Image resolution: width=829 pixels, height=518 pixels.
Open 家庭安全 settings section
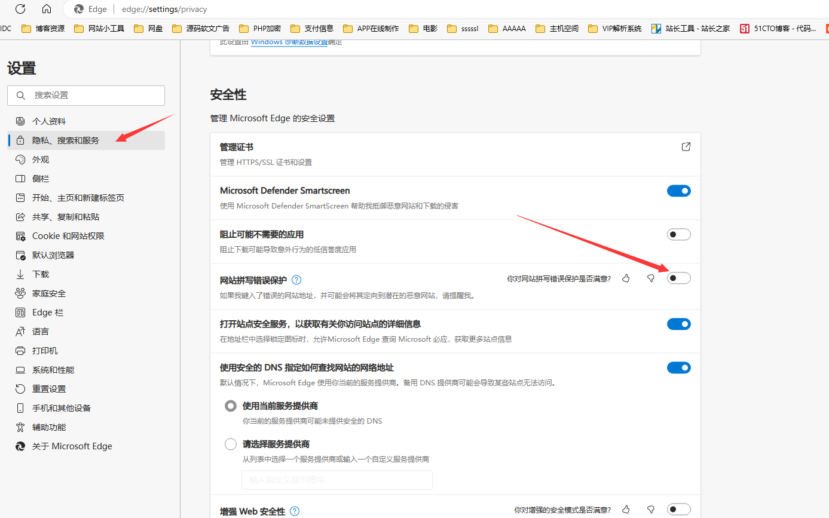86,293
